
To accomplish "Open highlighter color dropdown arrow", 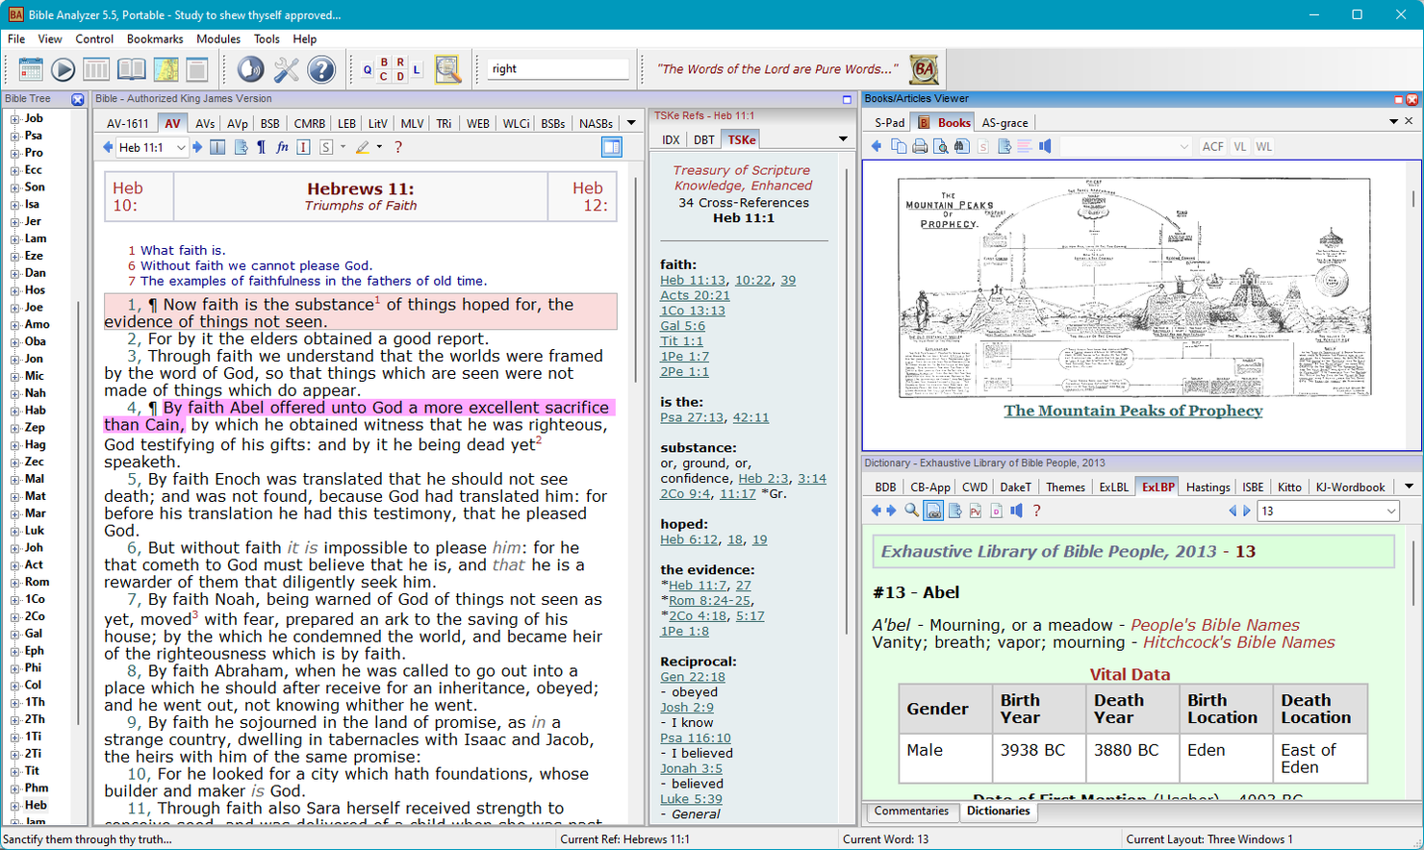I will (x=379, y=147).
